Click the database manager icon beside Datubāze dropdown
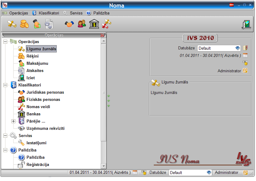Image resolution: width=256 pixels, height=181 pixels. pos(245,48)
